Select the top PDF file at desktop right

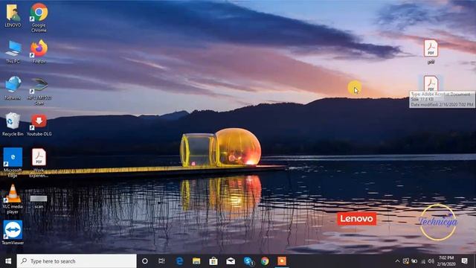point(431,51)
